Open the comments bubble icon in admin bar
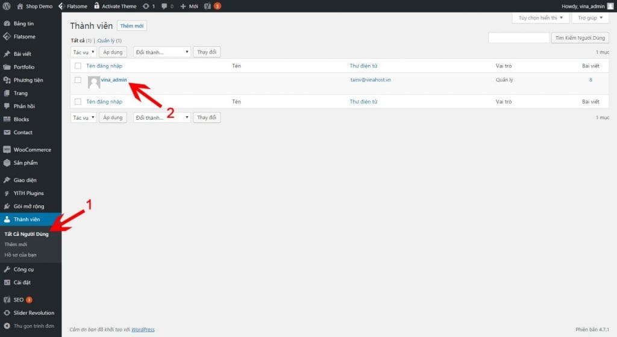 164,6
